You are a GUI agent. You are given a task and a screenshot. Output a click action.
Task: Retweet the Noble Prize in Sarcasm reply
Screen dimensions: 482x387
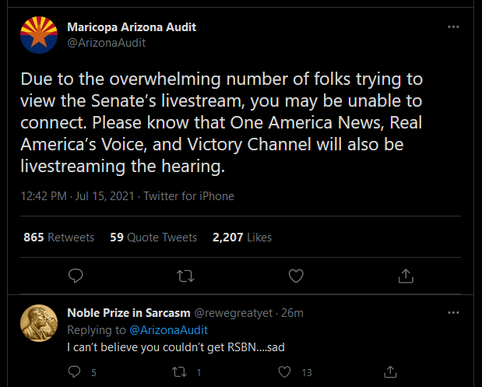(x=179, y=372)
